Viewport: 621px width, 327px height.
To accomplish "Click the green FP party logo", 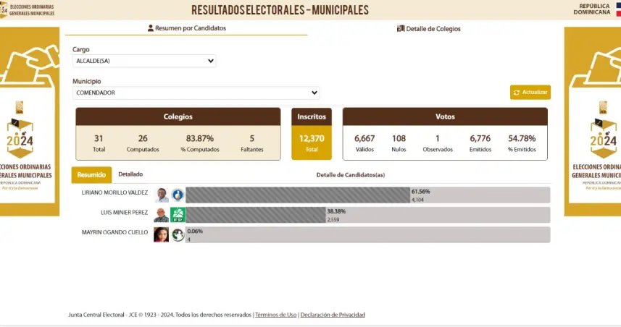I will [178, 215].
